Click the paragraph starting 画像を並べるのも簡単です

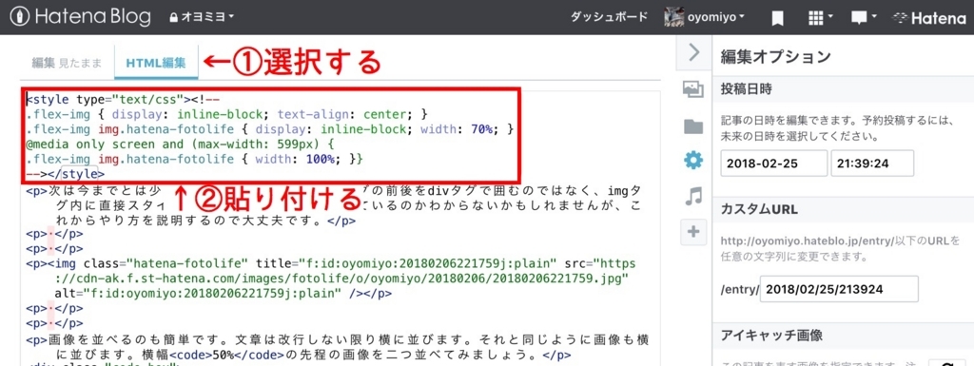tap(338, 347)
